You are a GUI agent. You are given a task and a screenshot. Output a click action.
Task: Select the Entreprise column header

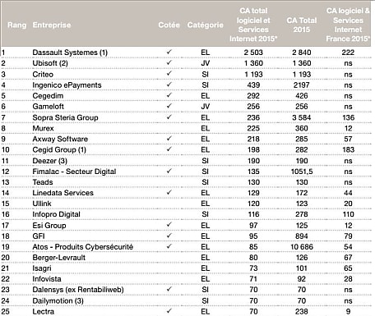[x=52, y=25]
